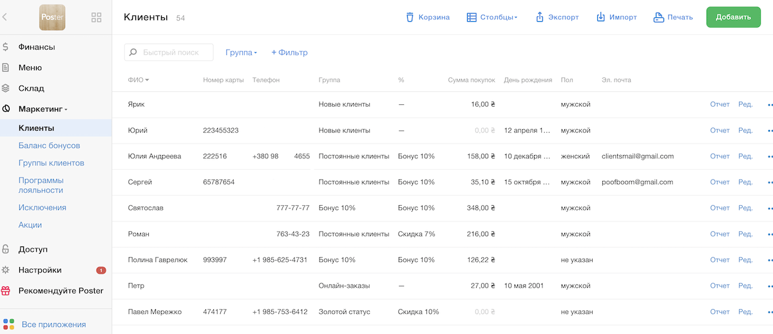Collapse sidebar with the back arrow

[x=5, y=17]
